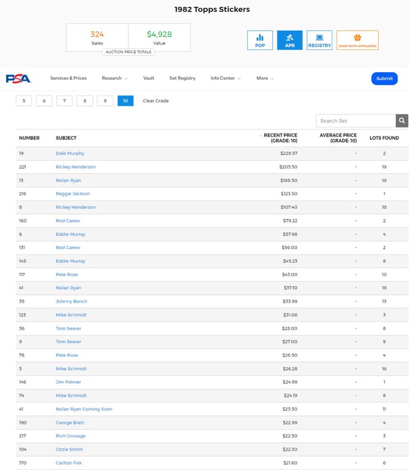Open Tom Seaver link in row 36
The height and width of the screenshot is (470, 409).
(68, 328)
